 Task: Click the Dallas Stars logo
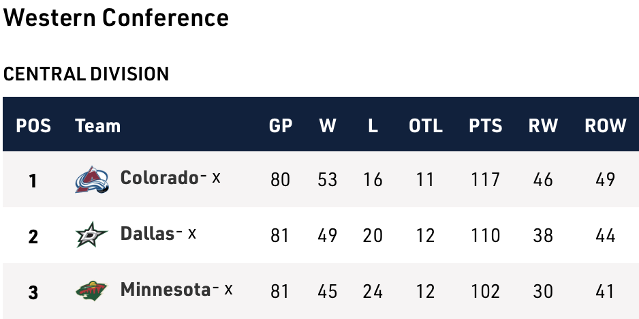click(x=92, y=235)
